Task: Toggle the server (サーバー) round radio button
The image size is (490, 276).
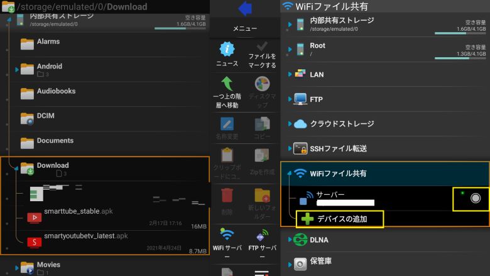Action: (x=476, y=198)
